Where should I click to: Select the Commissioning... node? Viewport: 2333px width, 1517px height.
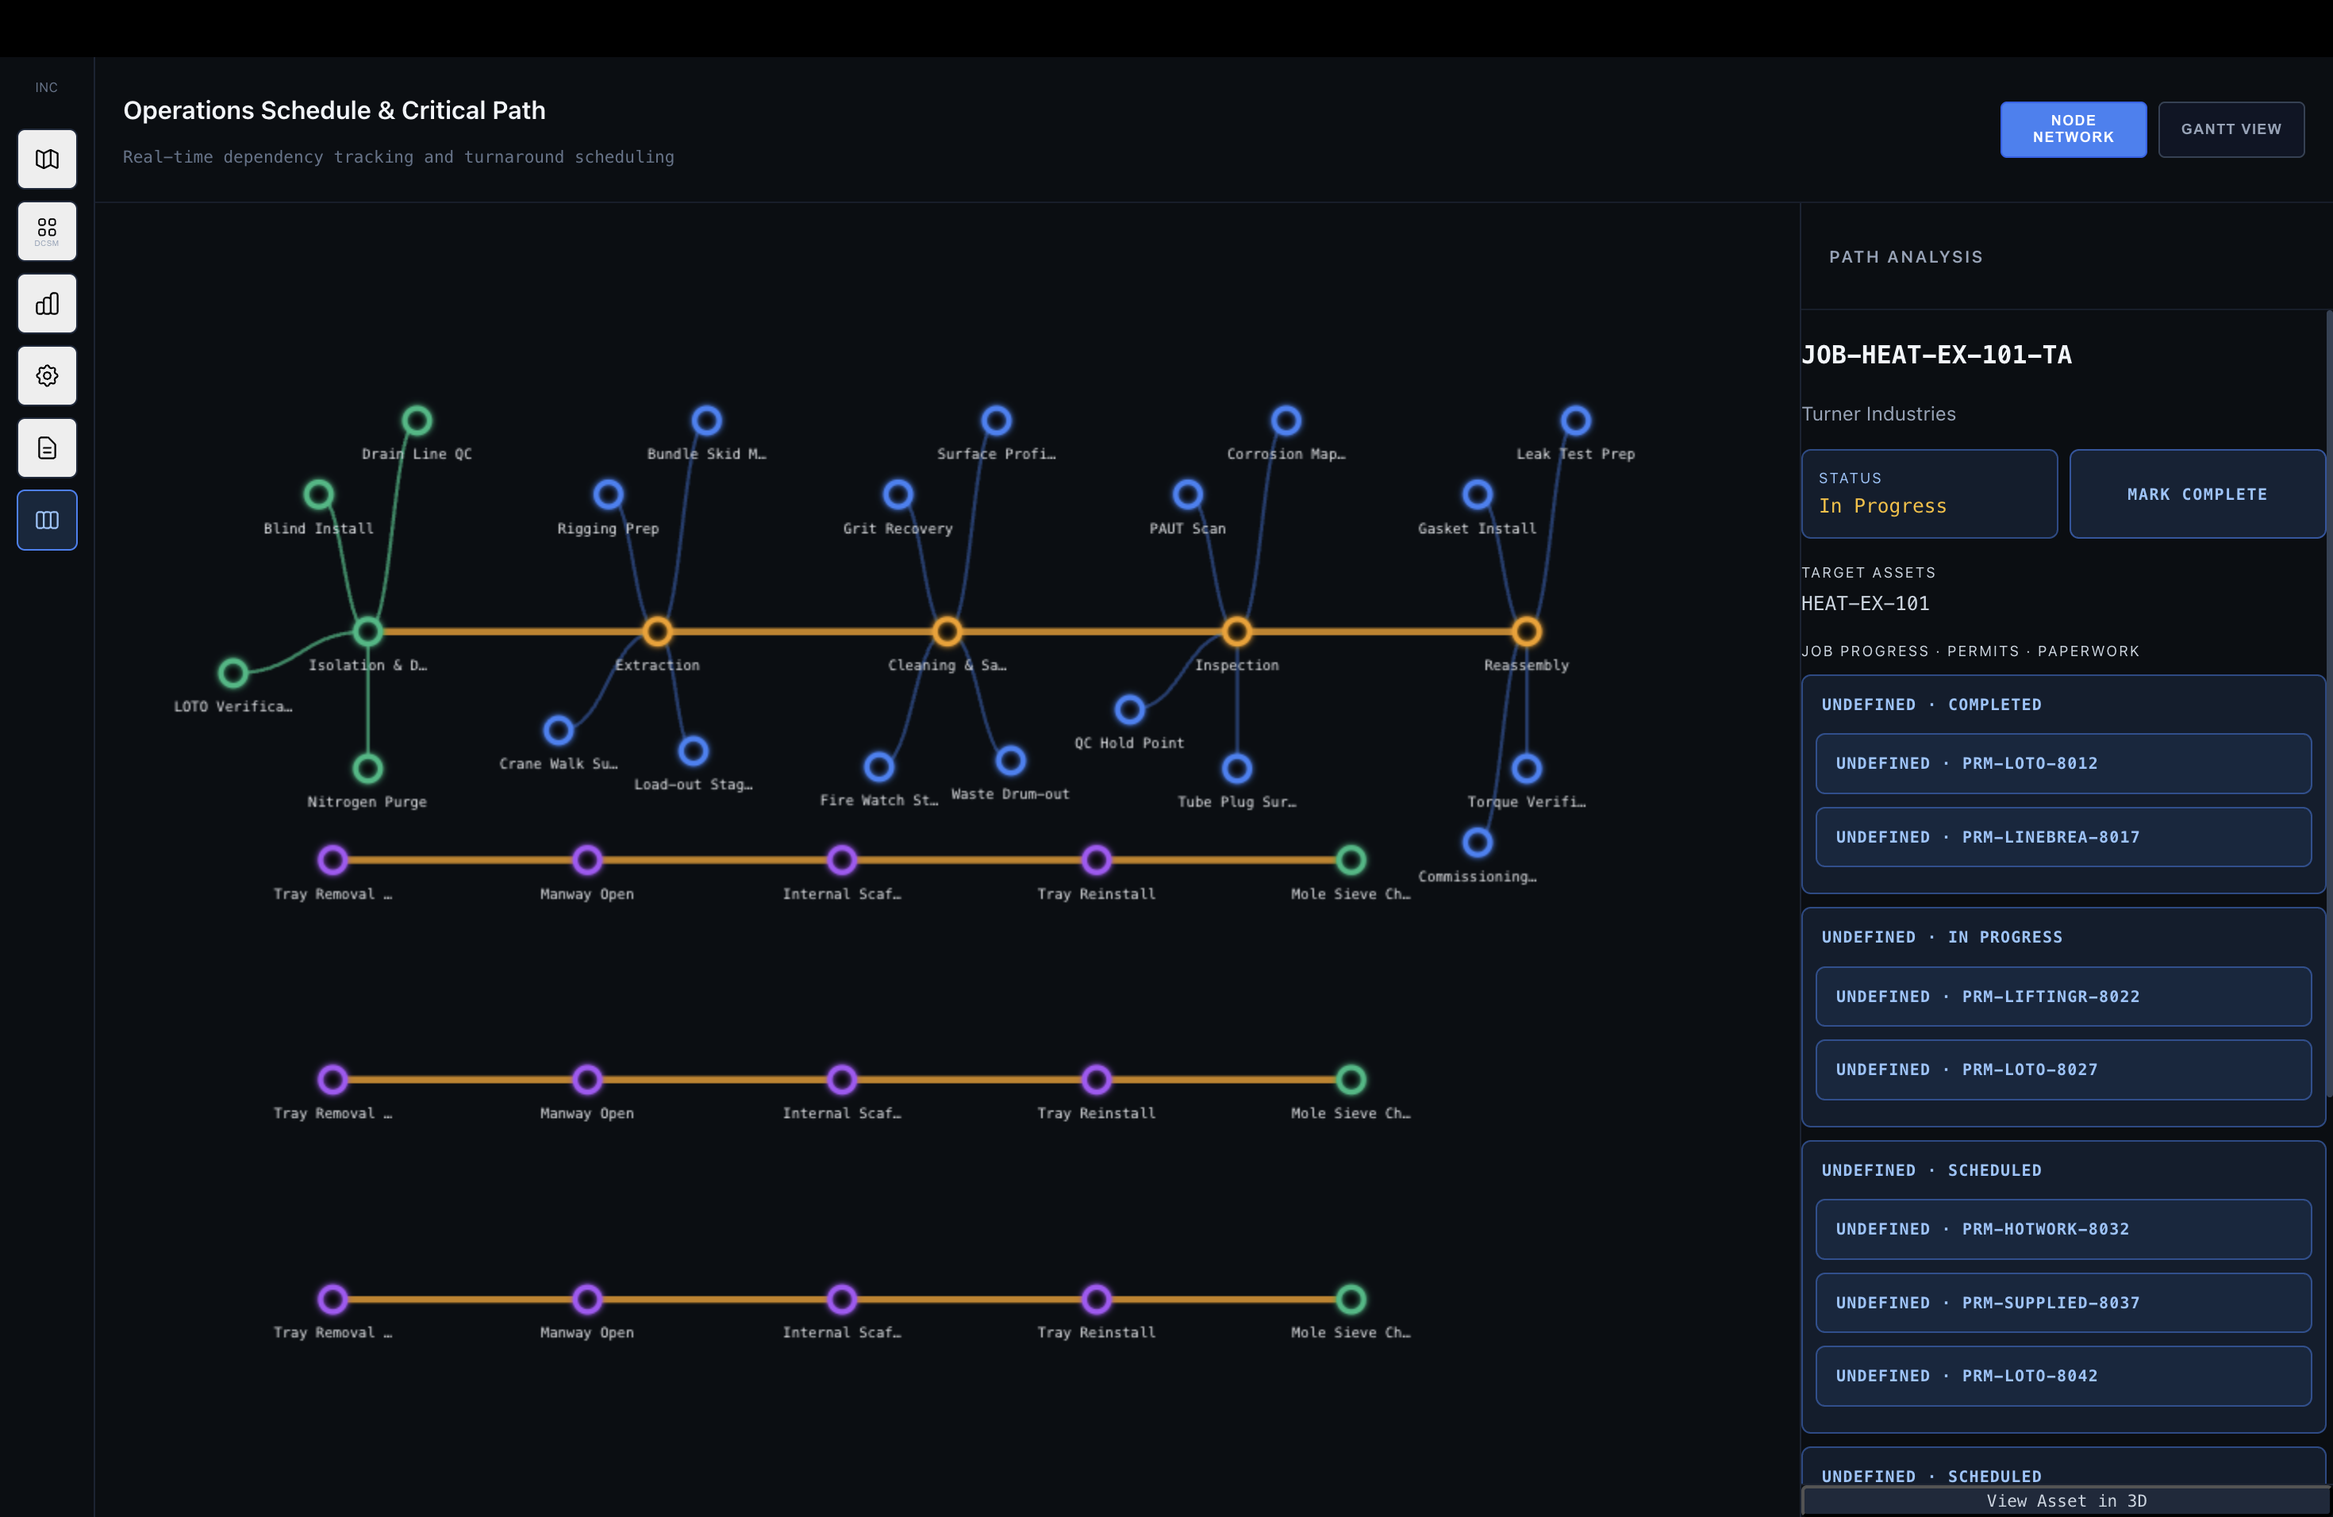point(1478,842)
